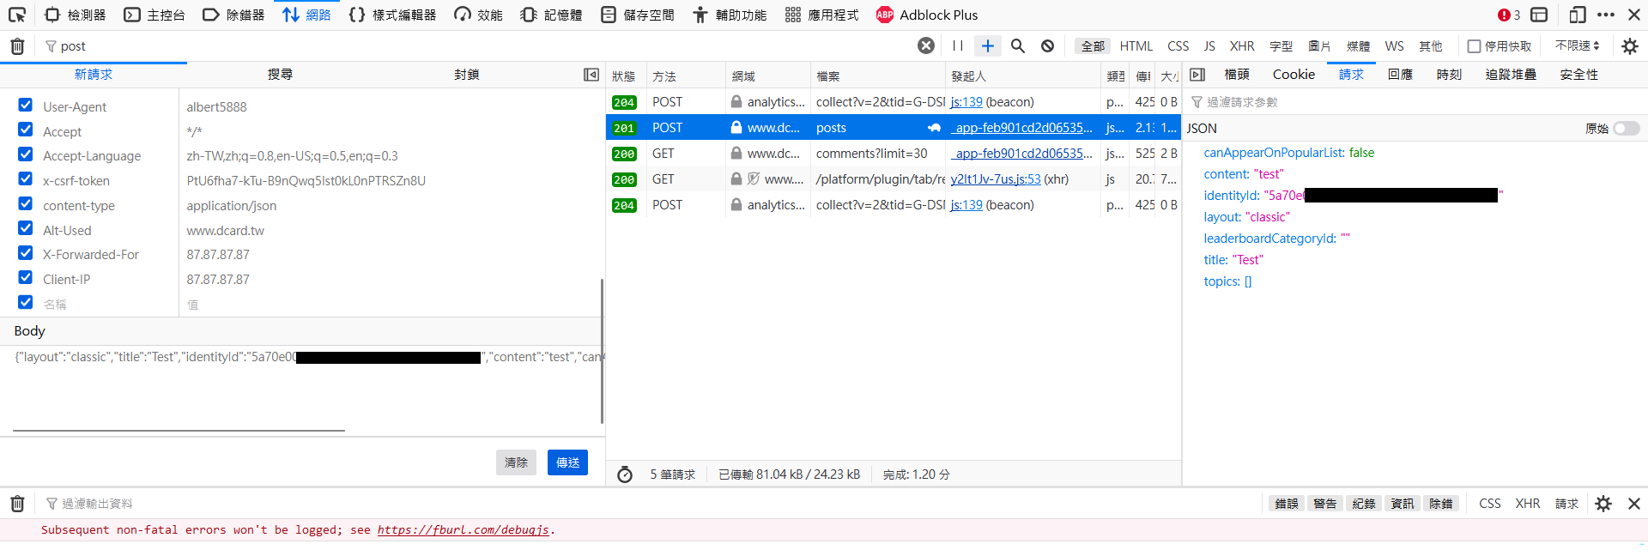Switch to the Console tab
The image size is (1648, 556).
pyautogui.click(x=154, y=15)
